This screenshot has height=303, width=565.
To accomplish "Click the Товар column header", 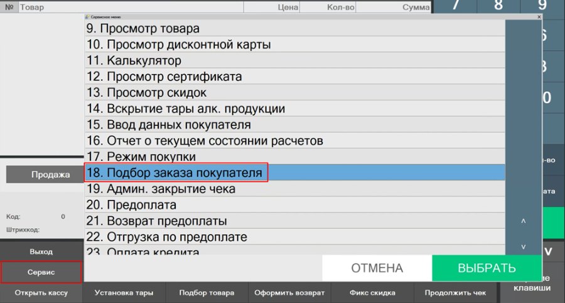I will point(131,7).
